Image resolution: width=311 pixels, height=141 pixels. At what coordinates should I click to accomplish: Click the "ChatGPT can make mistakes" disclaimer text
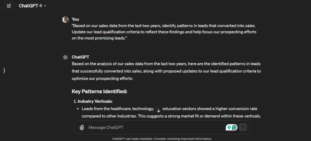click(162, 139)
